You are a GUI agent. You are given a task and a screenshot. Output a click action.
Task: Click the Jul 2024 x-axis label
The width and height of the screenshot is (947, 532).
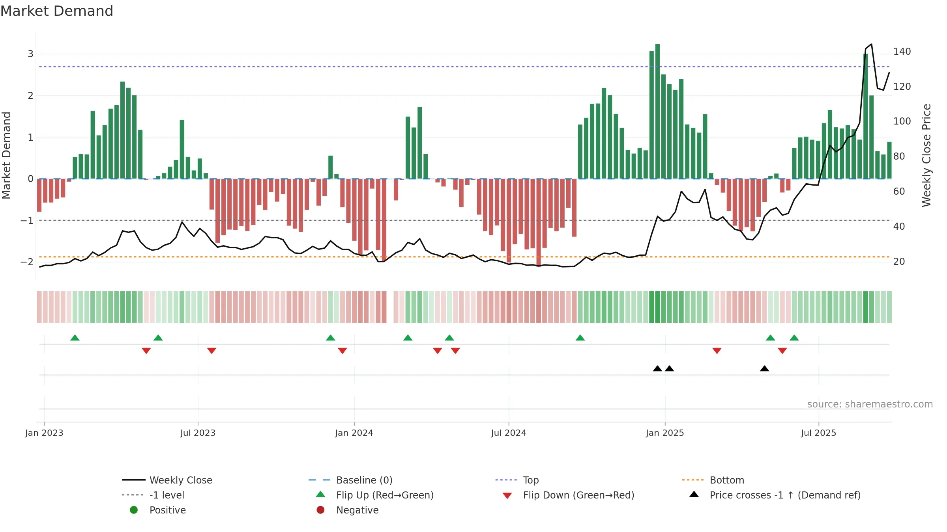pyautogui.click(x=509, y=433)
